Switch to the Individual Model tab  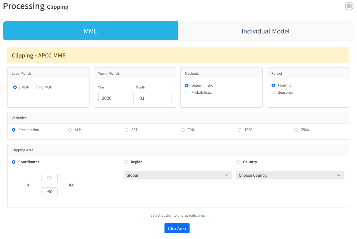[265, 31]
